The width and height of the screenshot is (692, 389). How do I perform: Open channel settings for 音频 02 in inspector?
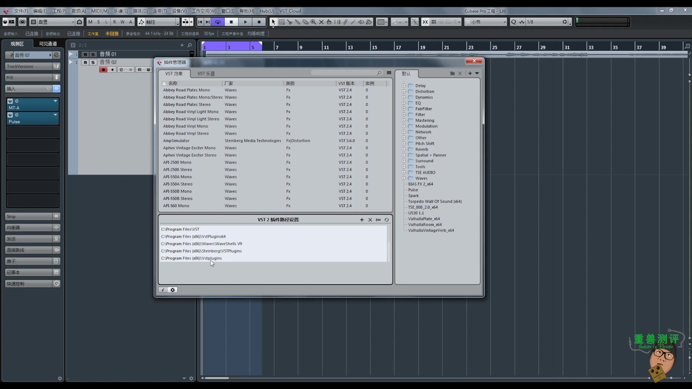[56, 55]
